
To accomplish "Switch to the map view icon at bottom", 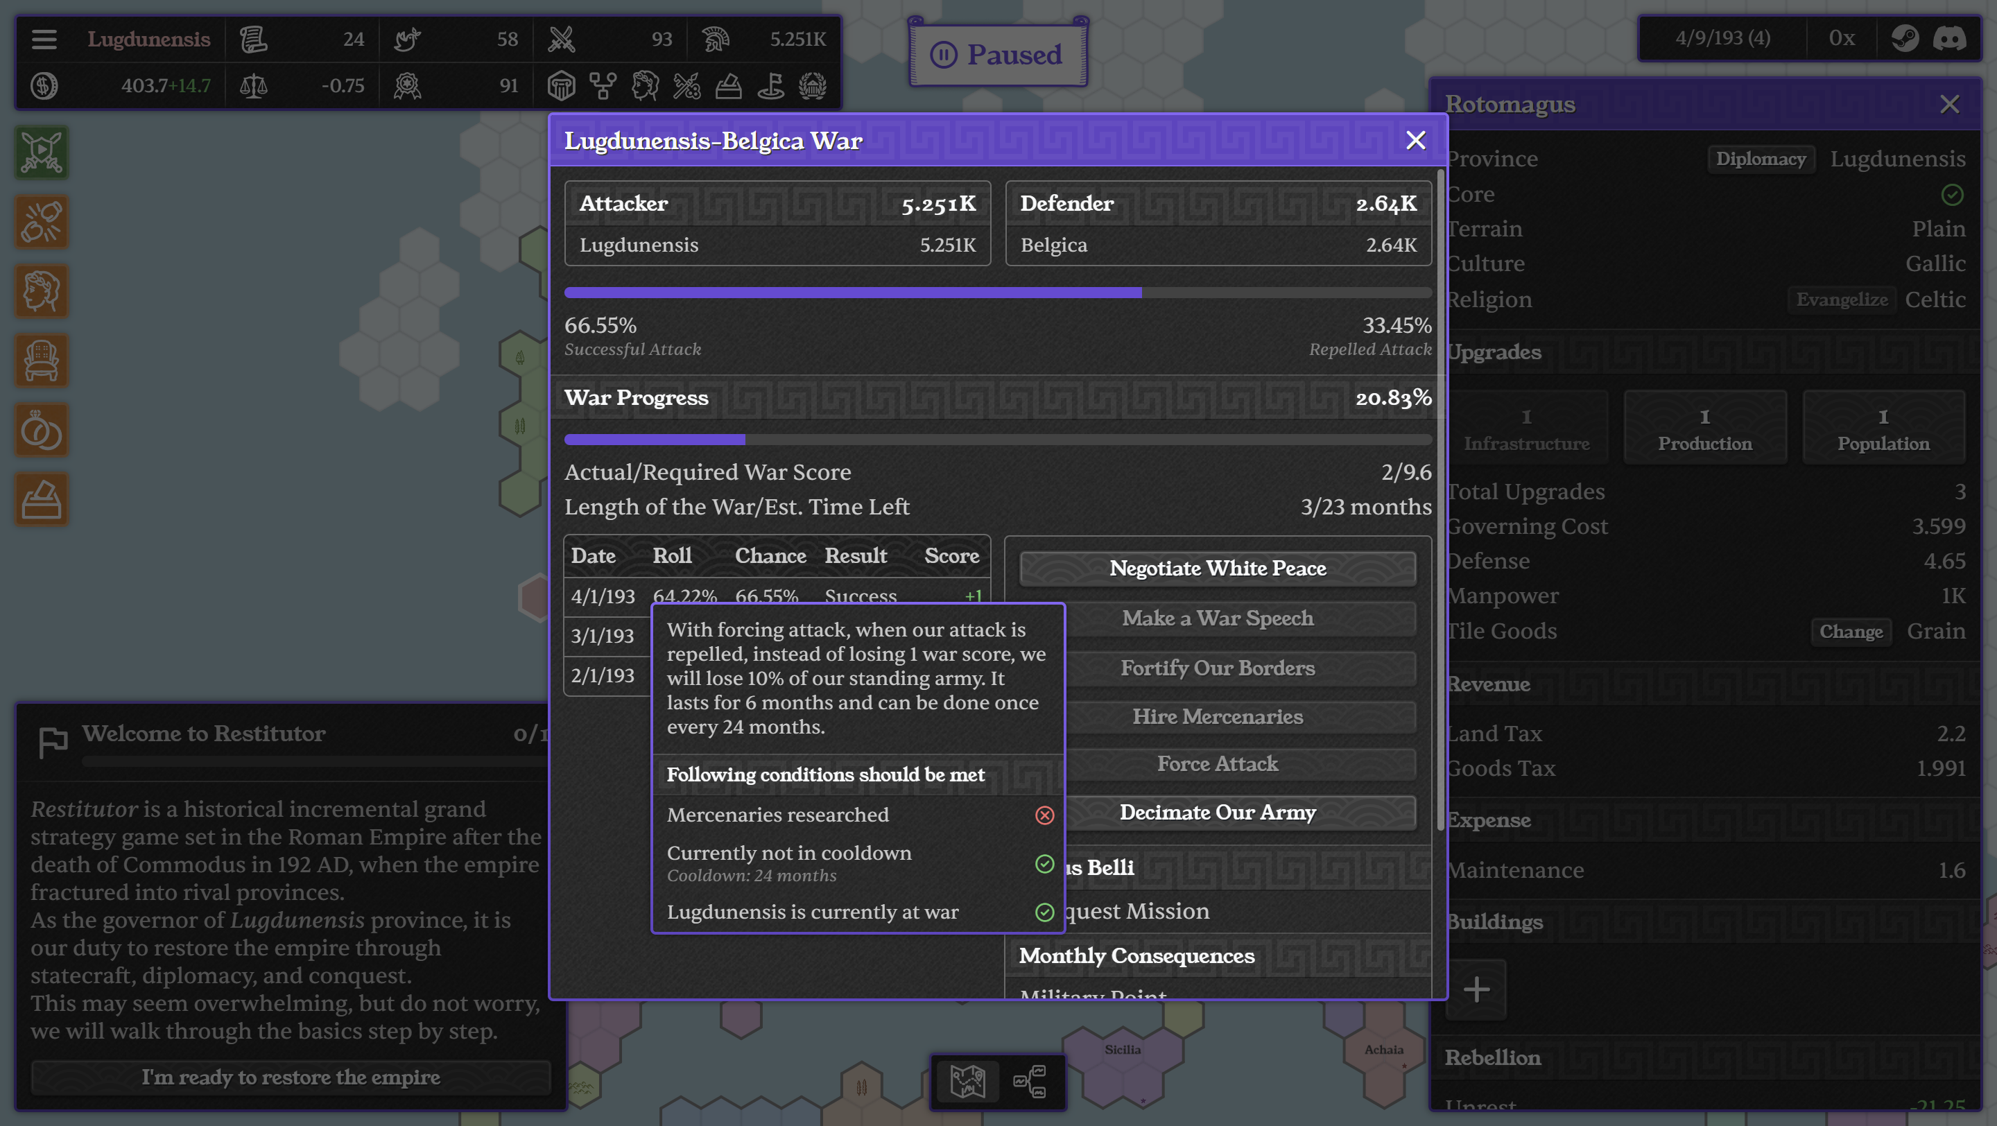I will (967, 1081).
